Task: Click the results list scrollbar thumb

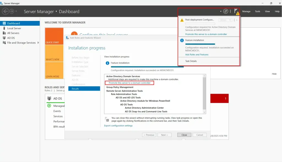Action: (x=204, y=93)
